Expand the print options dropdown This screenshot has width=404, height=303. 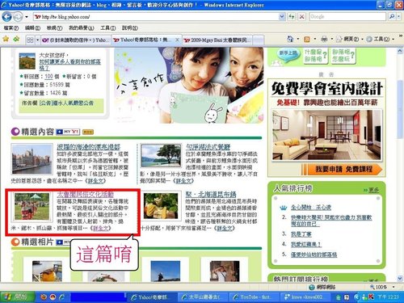pyautogui.click(x=332, y=40)
